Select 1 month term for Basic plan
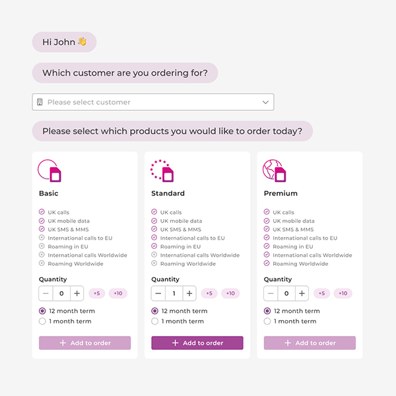 [42, 321]
